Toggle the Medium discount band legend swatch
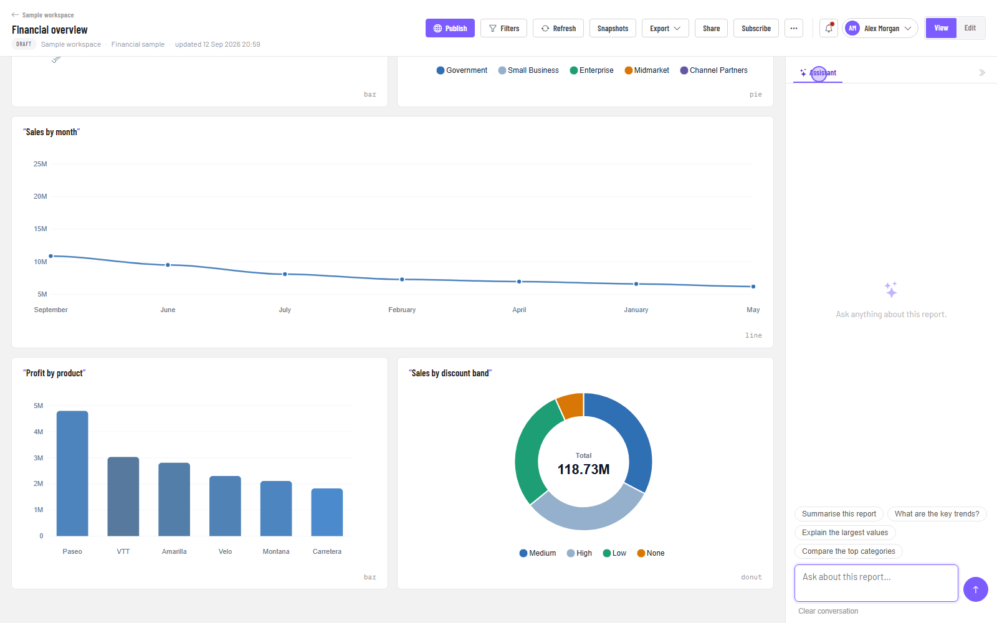Image resolution: width=997 pixels, height=623 pixels. [x=523, y=553]
